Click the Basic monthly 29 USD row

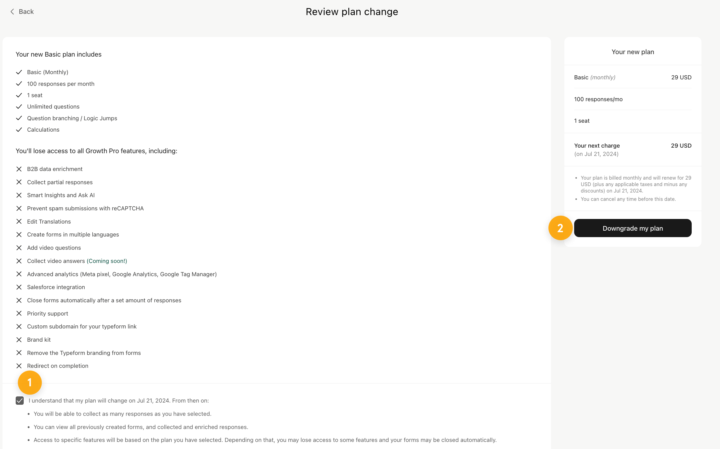click(x=633, y=77)
